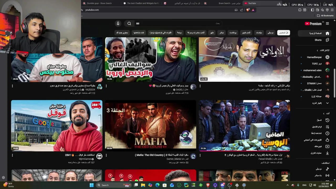Select New to you (محتوى جديد لك) chip

click(x=122, y=33)
